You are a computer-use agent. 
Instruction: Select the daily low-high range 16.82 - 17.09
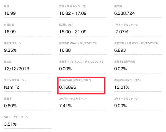[x=73, y=13]
